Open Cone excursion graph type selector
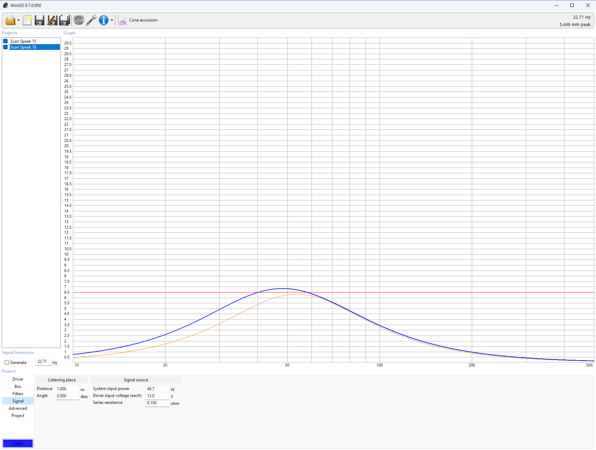The height and width of the screenshot is (450, 596). [x=143, y=20]
